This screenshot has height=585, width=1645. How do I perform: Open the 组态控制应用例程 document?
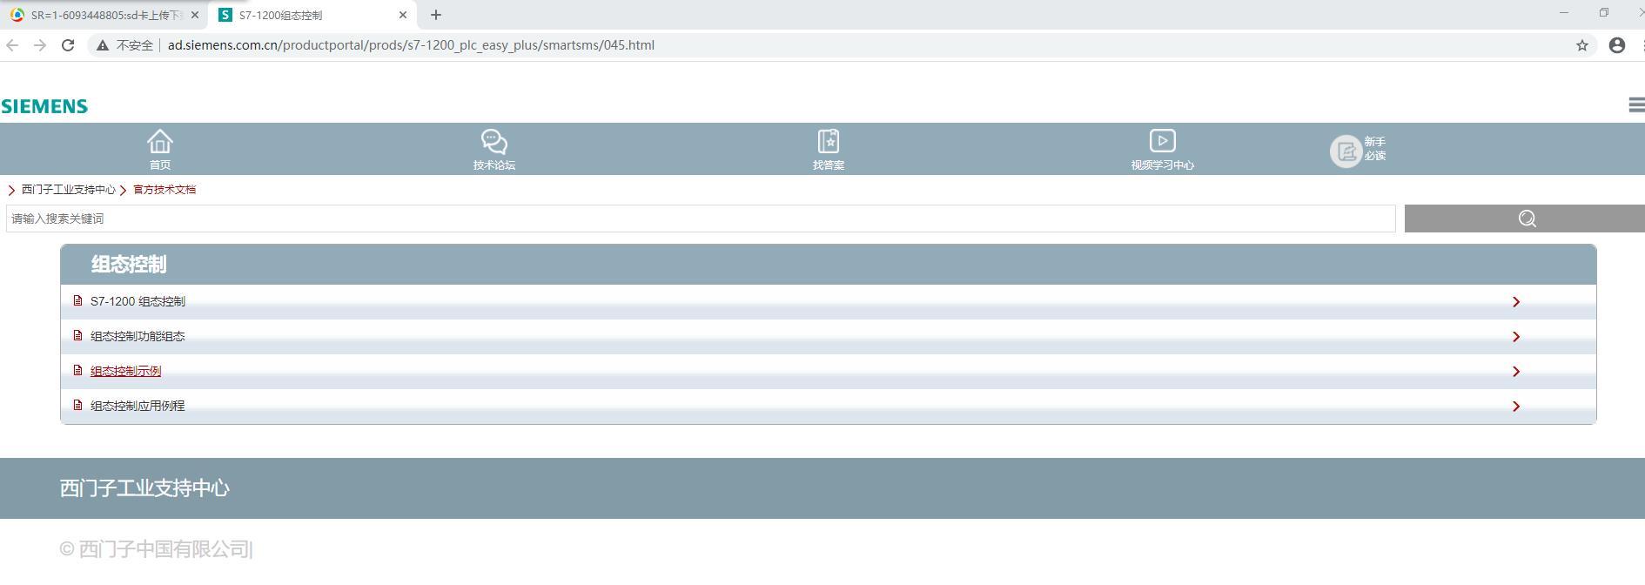pos(138,406)
